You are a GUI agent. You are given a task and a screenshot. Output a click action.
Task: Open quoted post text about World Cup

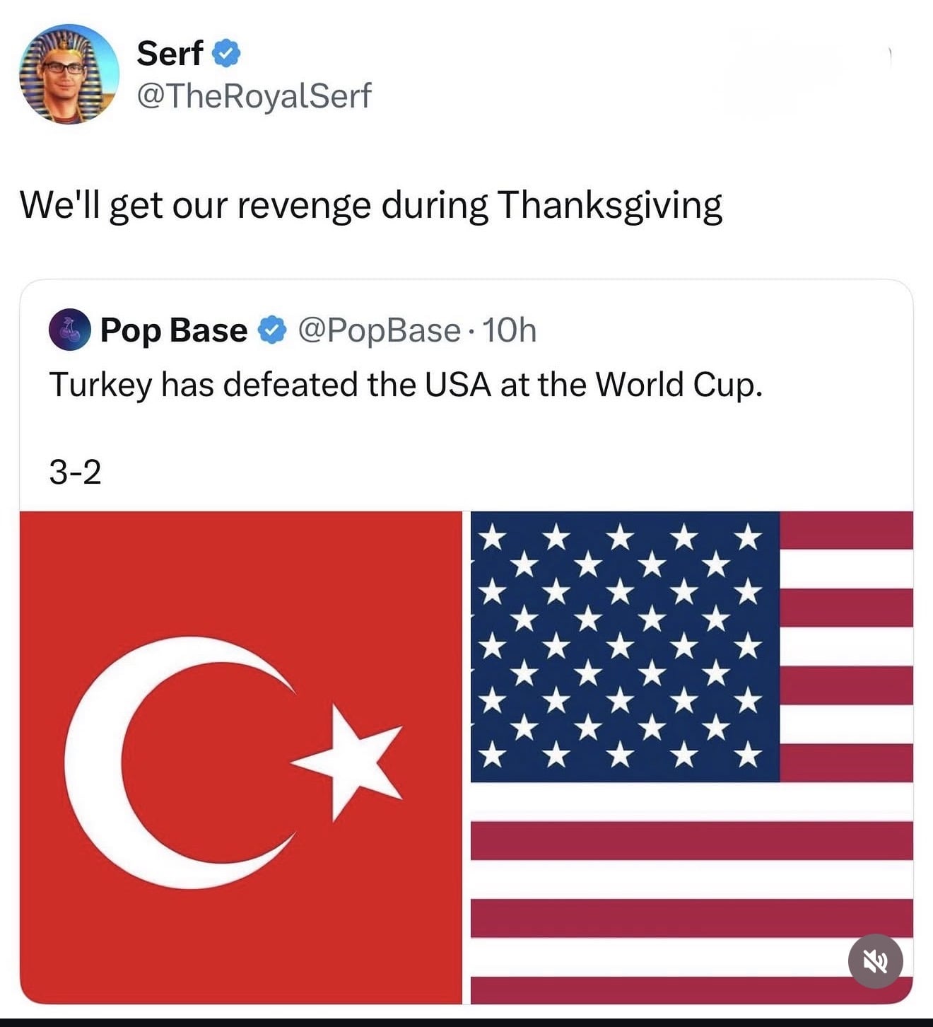coord(406,385)
